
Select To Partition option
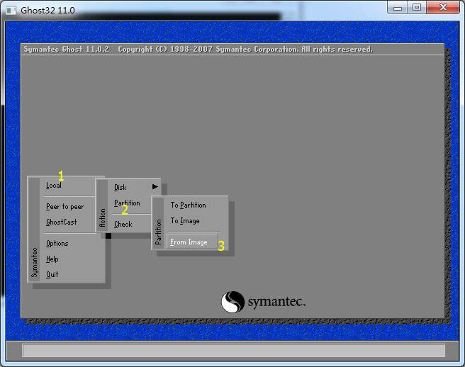coord(188,205)
